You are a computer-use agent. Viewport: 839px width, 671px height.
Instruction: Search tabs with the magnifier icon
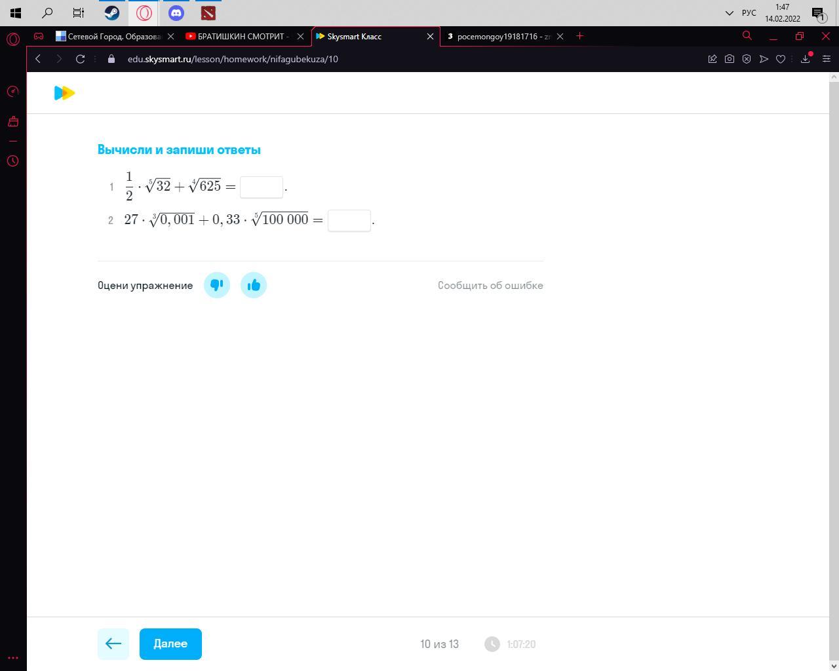tap(747, 36)
